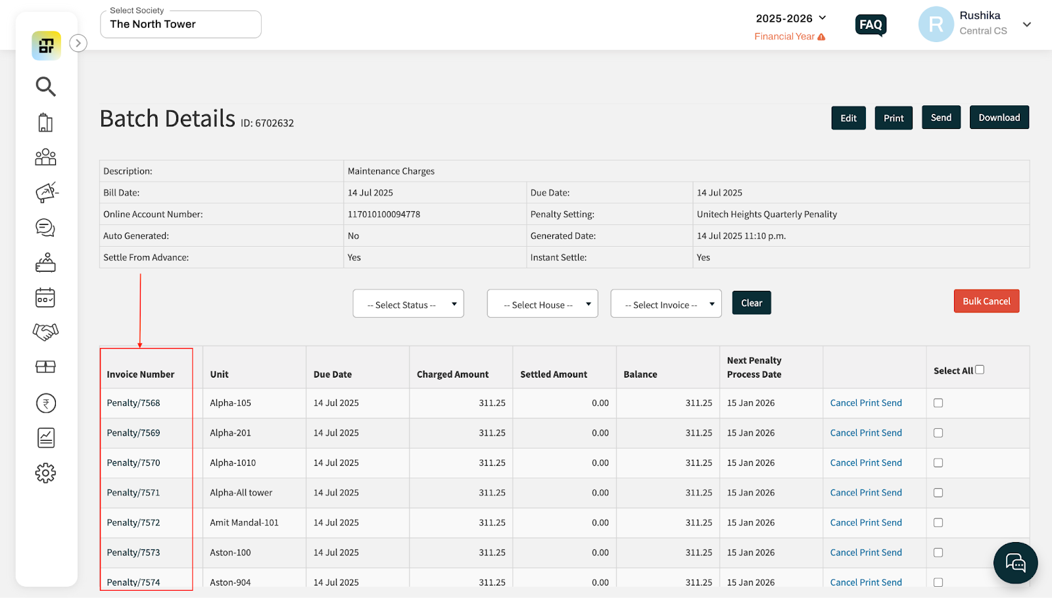Open the Select Status dropdown
Image resolution: width=1052 pixels, height=598 pixels.
[x=408, y=304]
